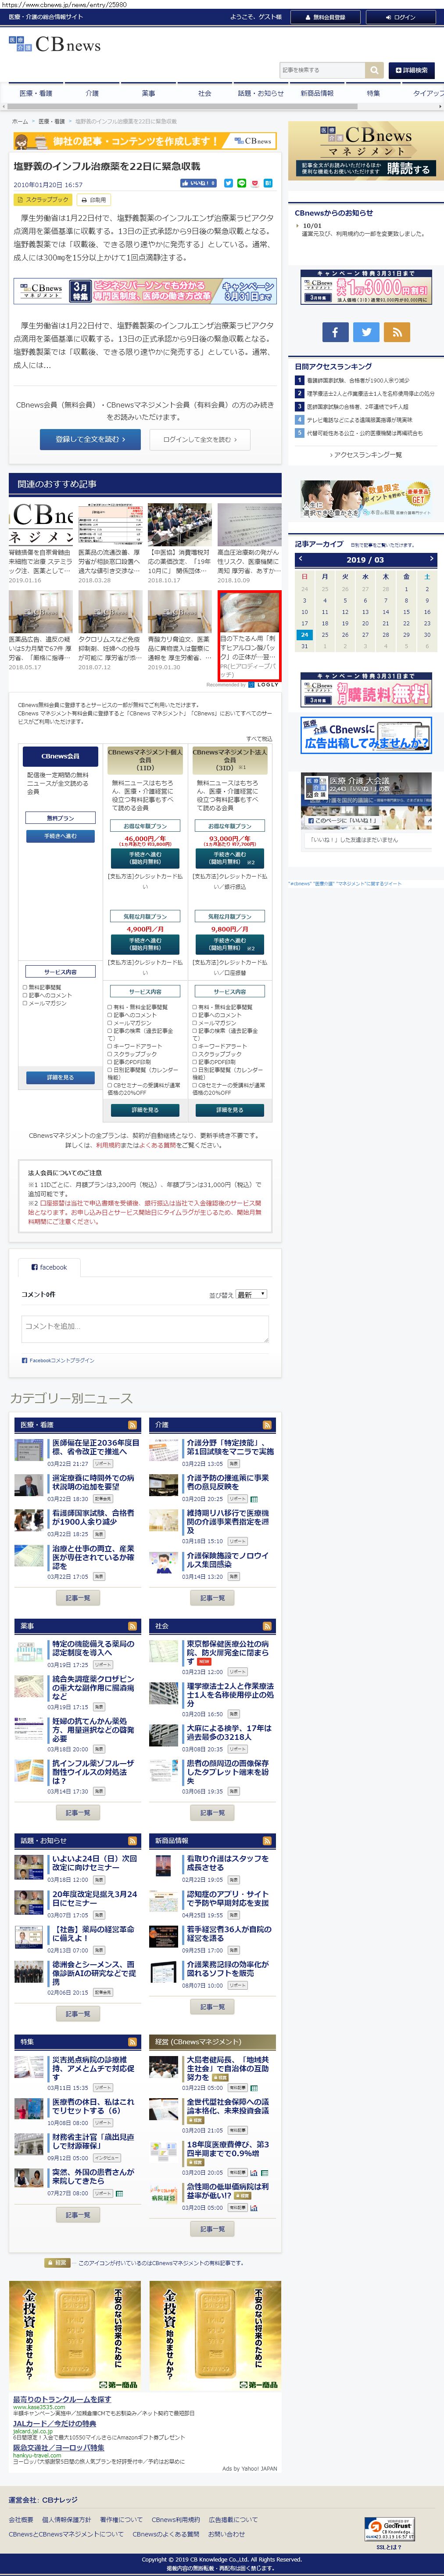Viewport: 444px width, 2576px height.
Task: Click 記事一覧 under 医療・看護
Action: (x=78, y=1597)
